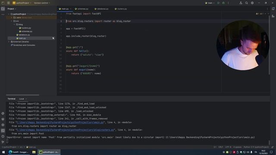Screen dimensions: 276x155
Task: Collapse the blog folder node
Action: pos(14,25)
